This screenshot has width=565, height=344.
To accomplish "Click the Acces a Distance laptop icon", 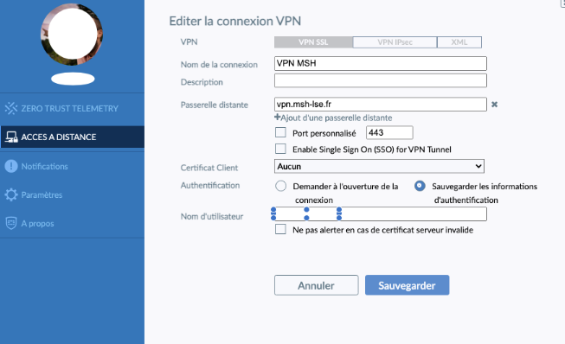I will click(11, 137).
